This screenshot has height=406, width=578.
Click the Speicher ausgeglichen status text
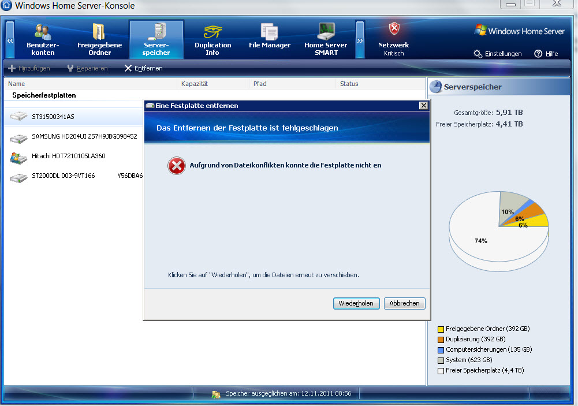point(288,393)
